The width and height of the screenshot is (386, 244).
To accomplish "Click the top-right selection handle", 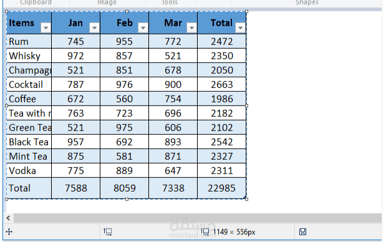I will [247, 12].
